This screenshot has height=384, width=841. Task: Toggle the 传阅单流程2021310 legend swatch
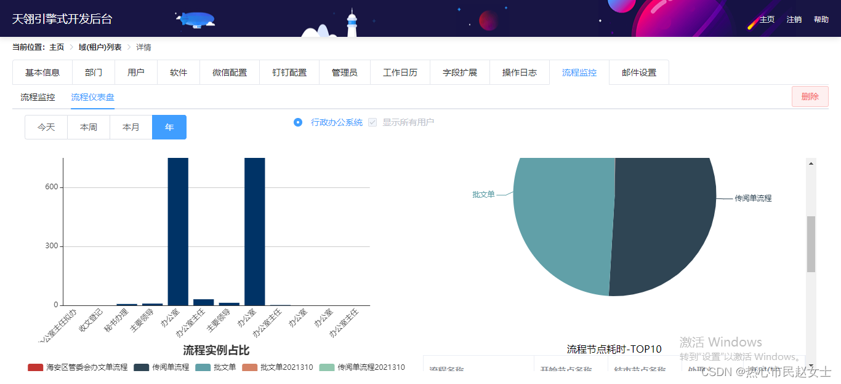[326, 367]
